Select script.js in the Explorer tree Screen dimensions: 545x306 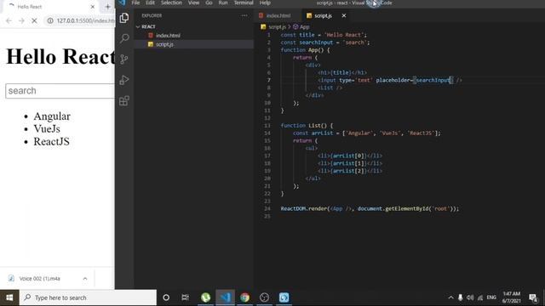(164, 44)
